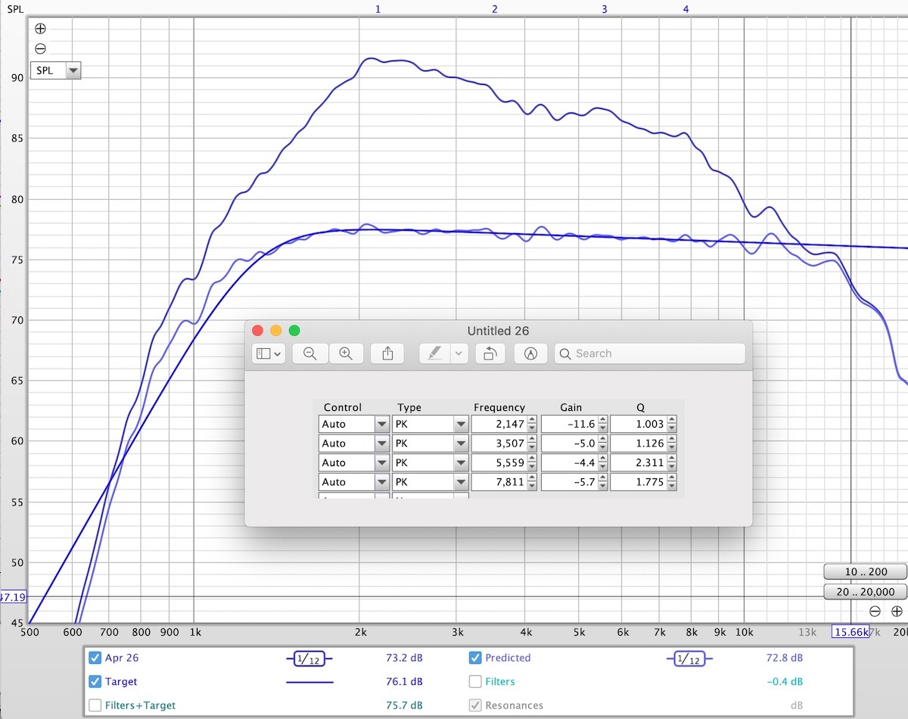Screen dimensions: 908x719
Task: Click the 3,507 frequency field
Action: click(499, 444)
